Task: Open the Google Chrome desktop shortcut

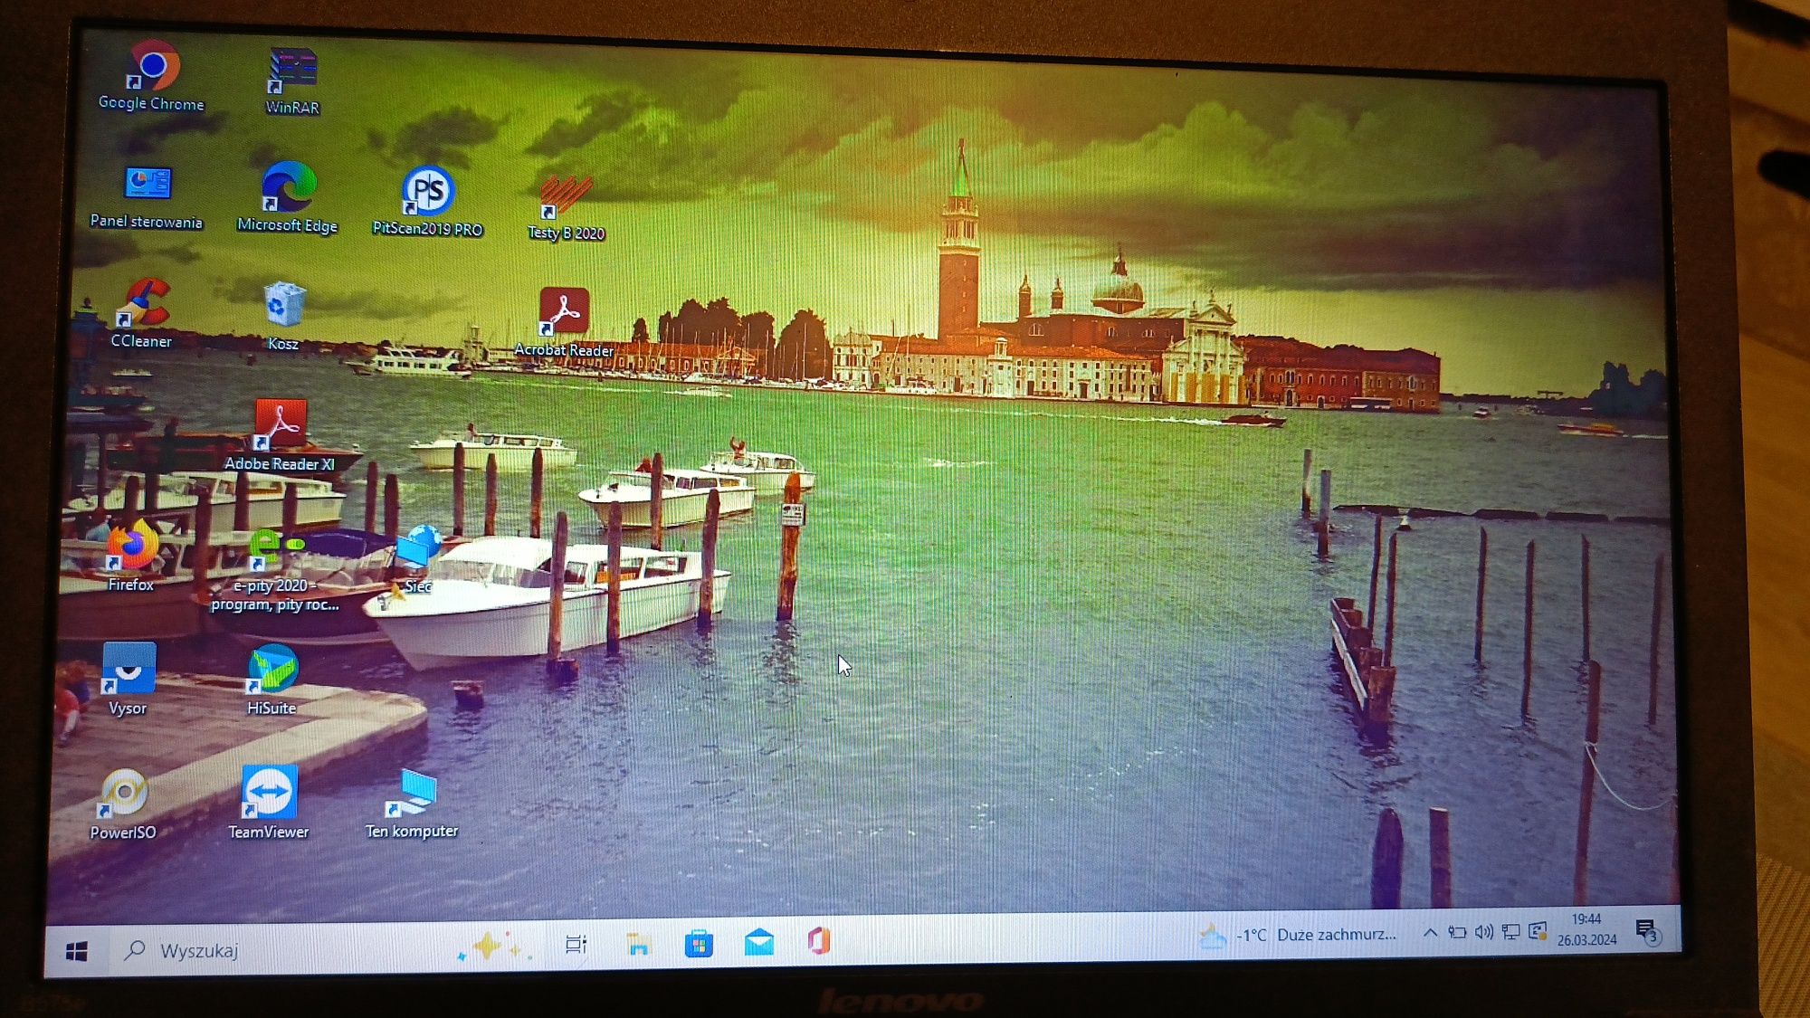Action: pos(152,76)
